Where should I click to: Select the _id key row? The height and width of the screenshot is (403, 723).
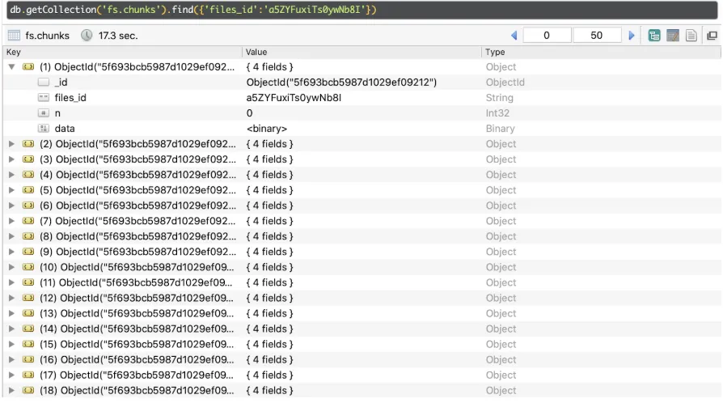tap(61, 83)
